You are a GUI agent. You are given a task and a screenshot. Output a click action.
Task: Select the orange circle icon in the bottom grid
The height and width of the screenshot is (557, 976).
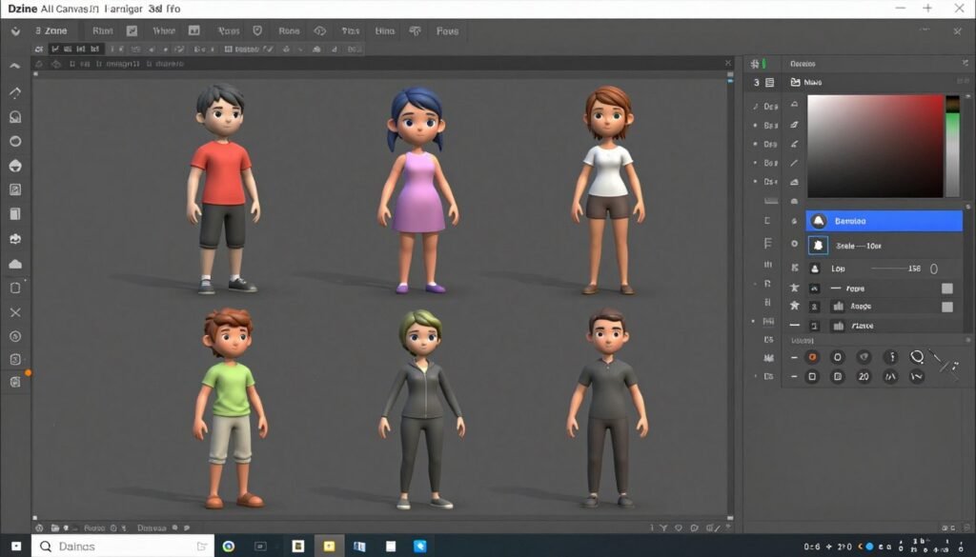(812, 357)
